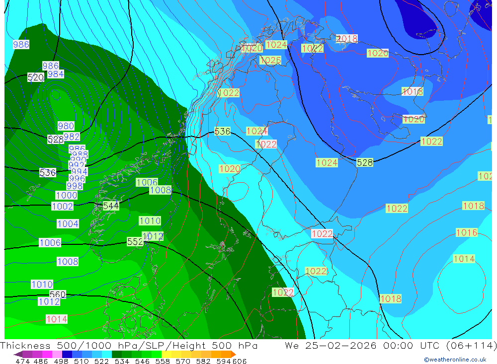Viewport: 497px width, 364px height.
Task: Select the brightest lime green legend swatch
Action: point(157,354)
